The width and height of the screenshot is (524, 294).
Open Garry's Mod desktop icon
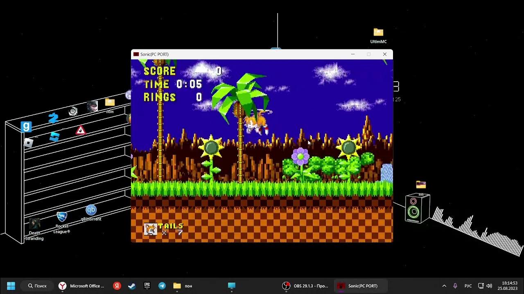tap(26, 127)
